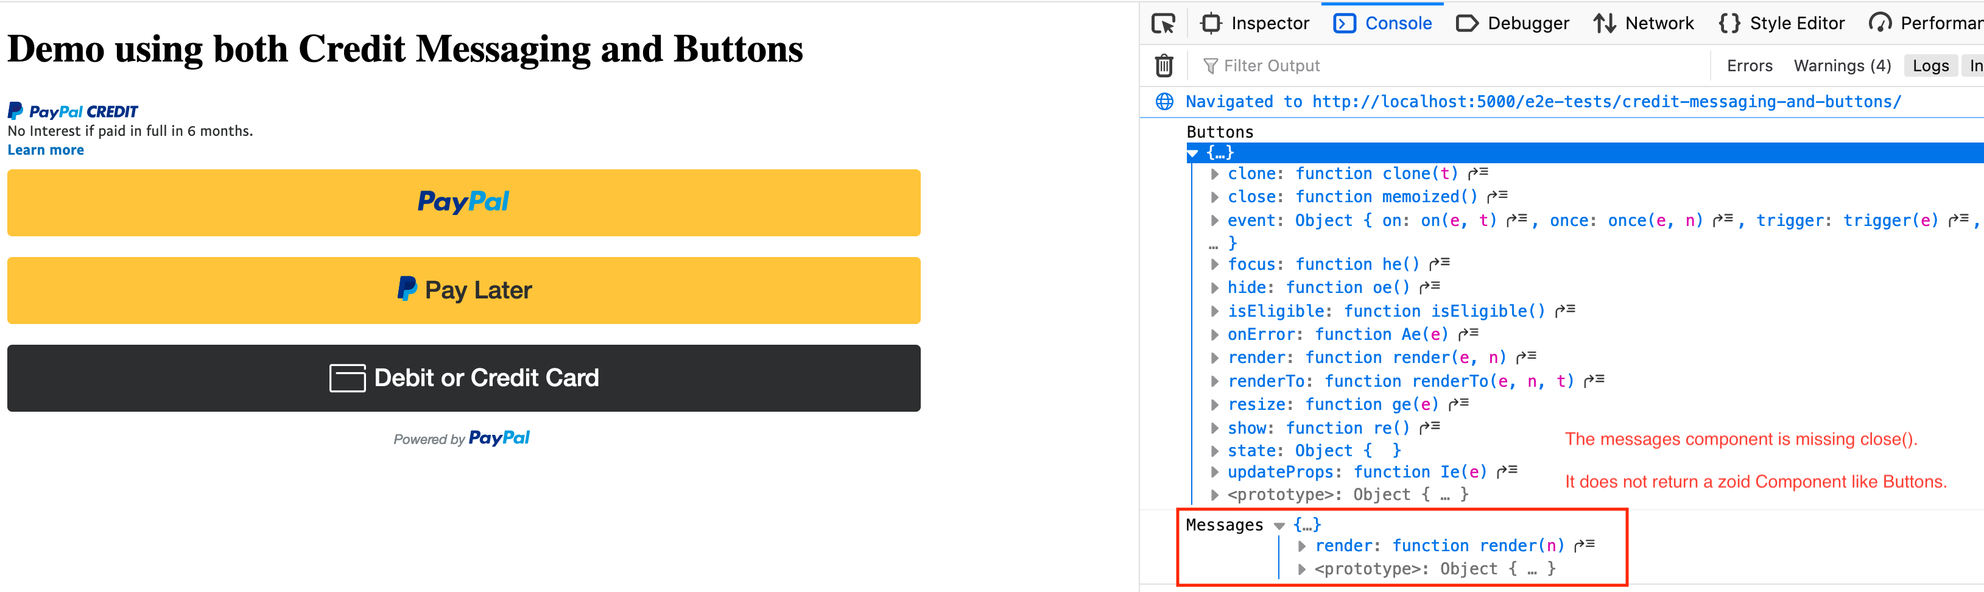Screen dimensions: 1984x592
Task: Switch to the Console tab
Action: (x=1382, y=23)
